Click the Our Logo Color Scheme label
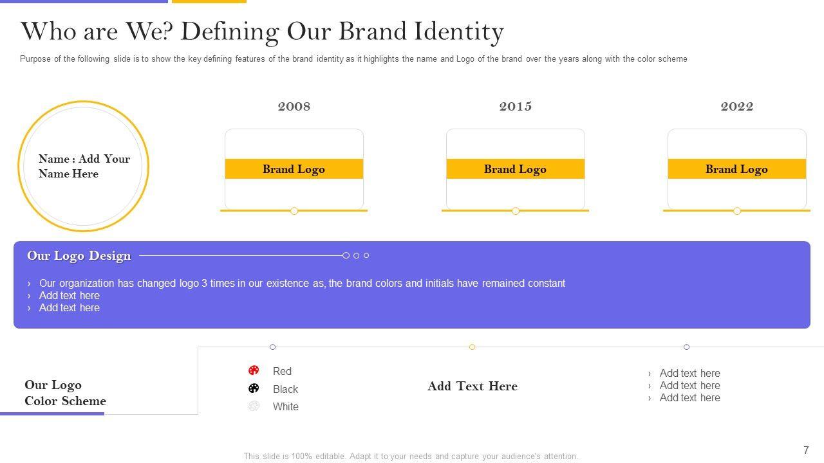This screenshot has height=463, width=824. 65,393
